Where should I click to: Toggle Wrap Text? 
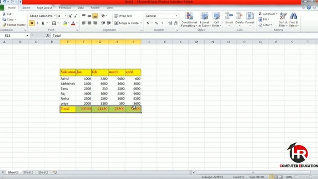point(123,16)
